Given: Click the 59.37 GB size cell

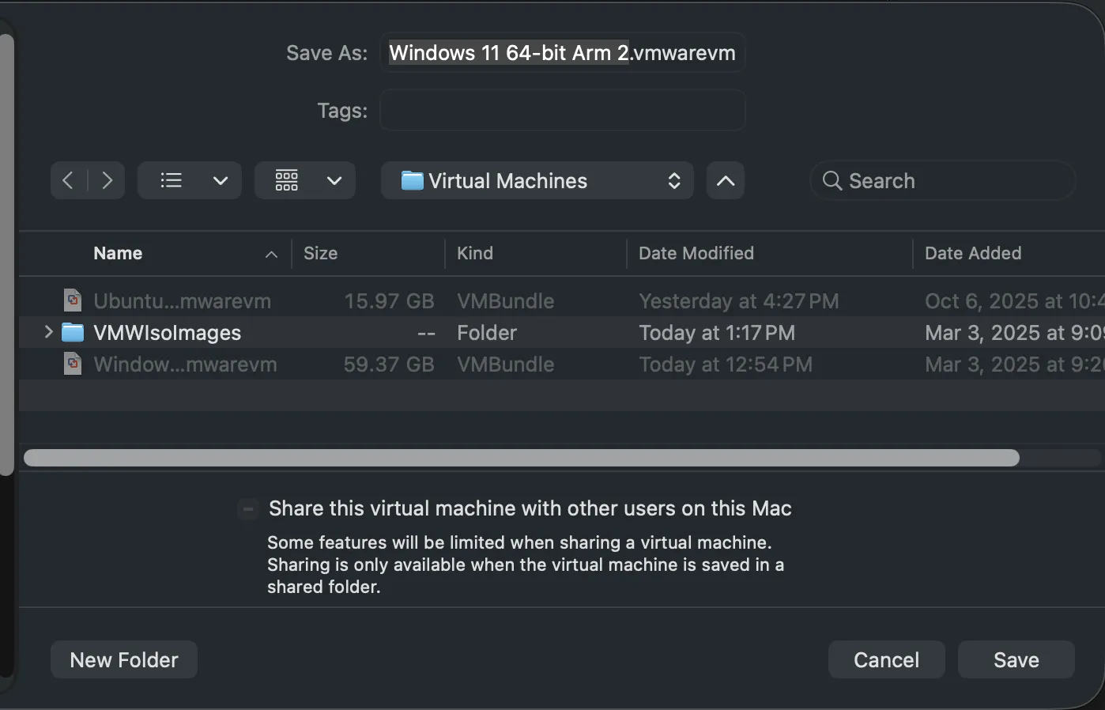Looking at the screenshot, I should (x=389, y=364).
